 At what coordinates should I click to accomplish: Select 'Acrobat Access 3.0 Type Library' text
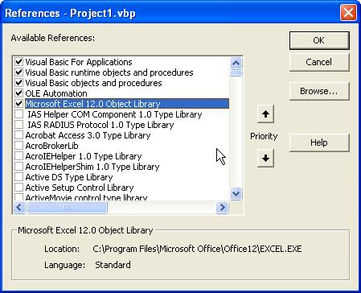click(x=88, y=135)
